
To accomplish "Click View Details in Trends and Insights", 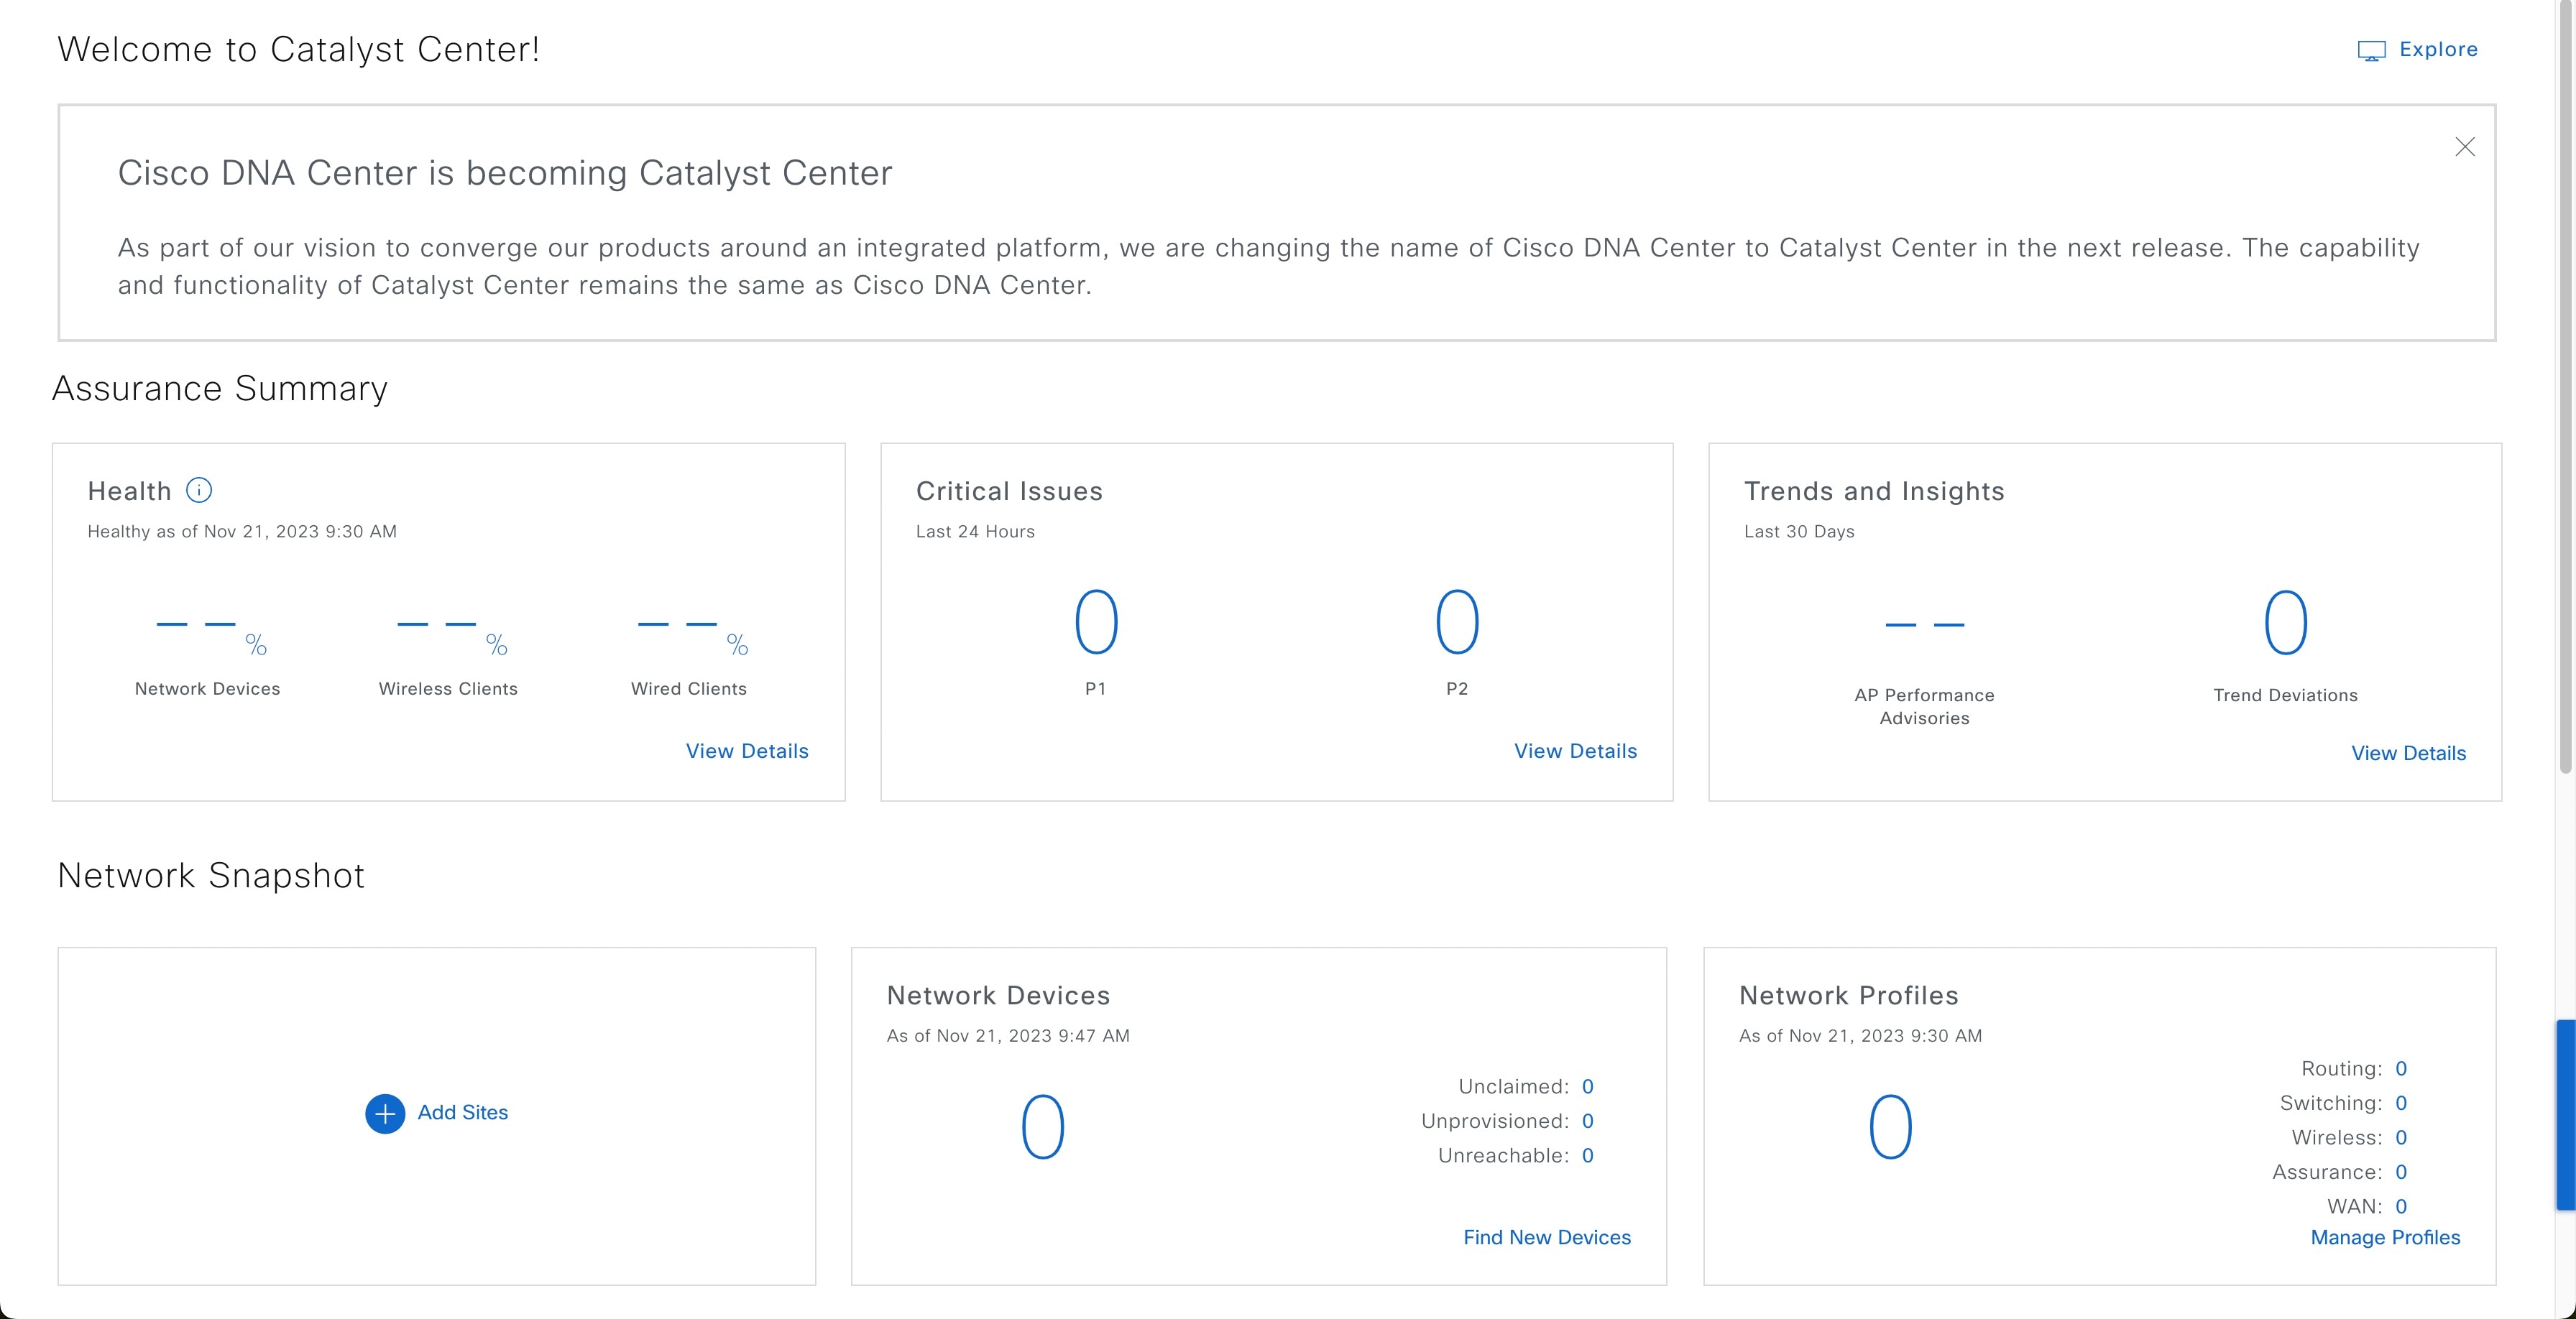I will pos(2408,752).
